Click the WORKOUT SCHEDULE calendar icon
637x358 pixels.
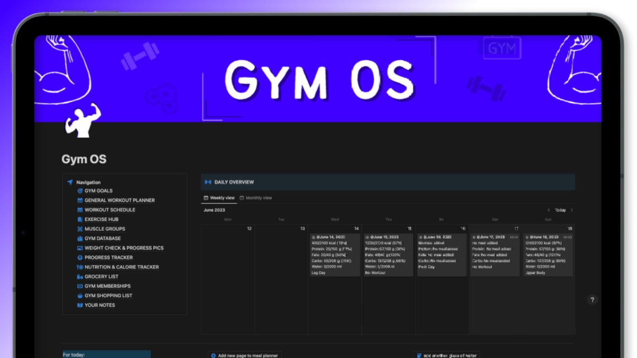[x=80, y=210]
